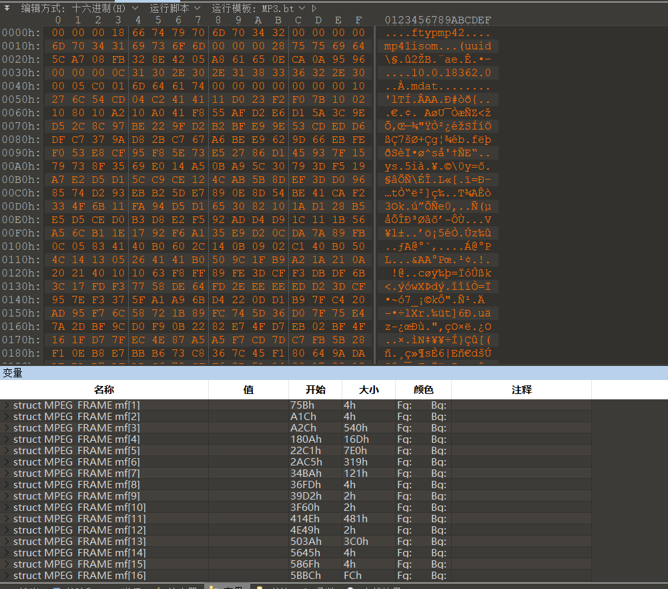Click the 颜色 column header

[423, 390]
